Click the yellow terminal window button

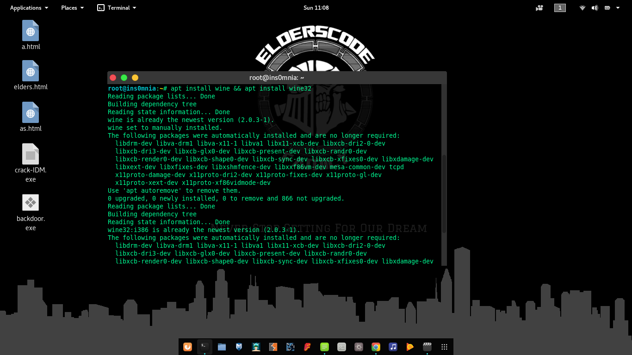pyautogui.click(x=135, y=78)
